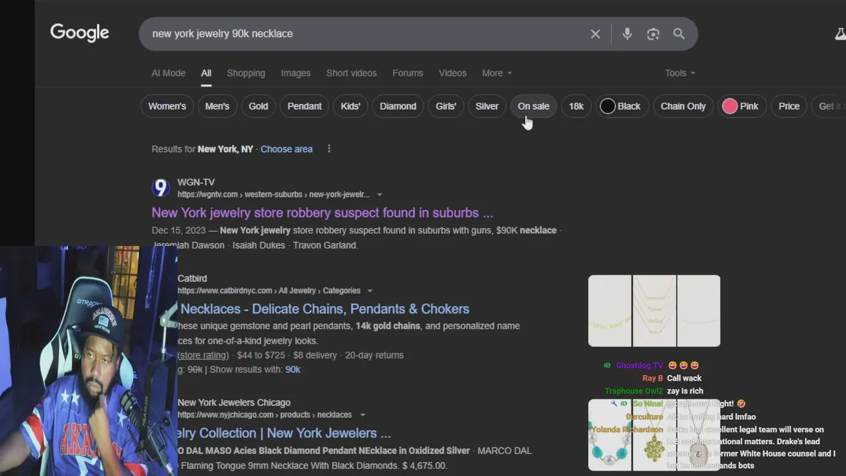Open three-dot location options menu
This screenshot has width=846, height=476.
tap(328, 149)
